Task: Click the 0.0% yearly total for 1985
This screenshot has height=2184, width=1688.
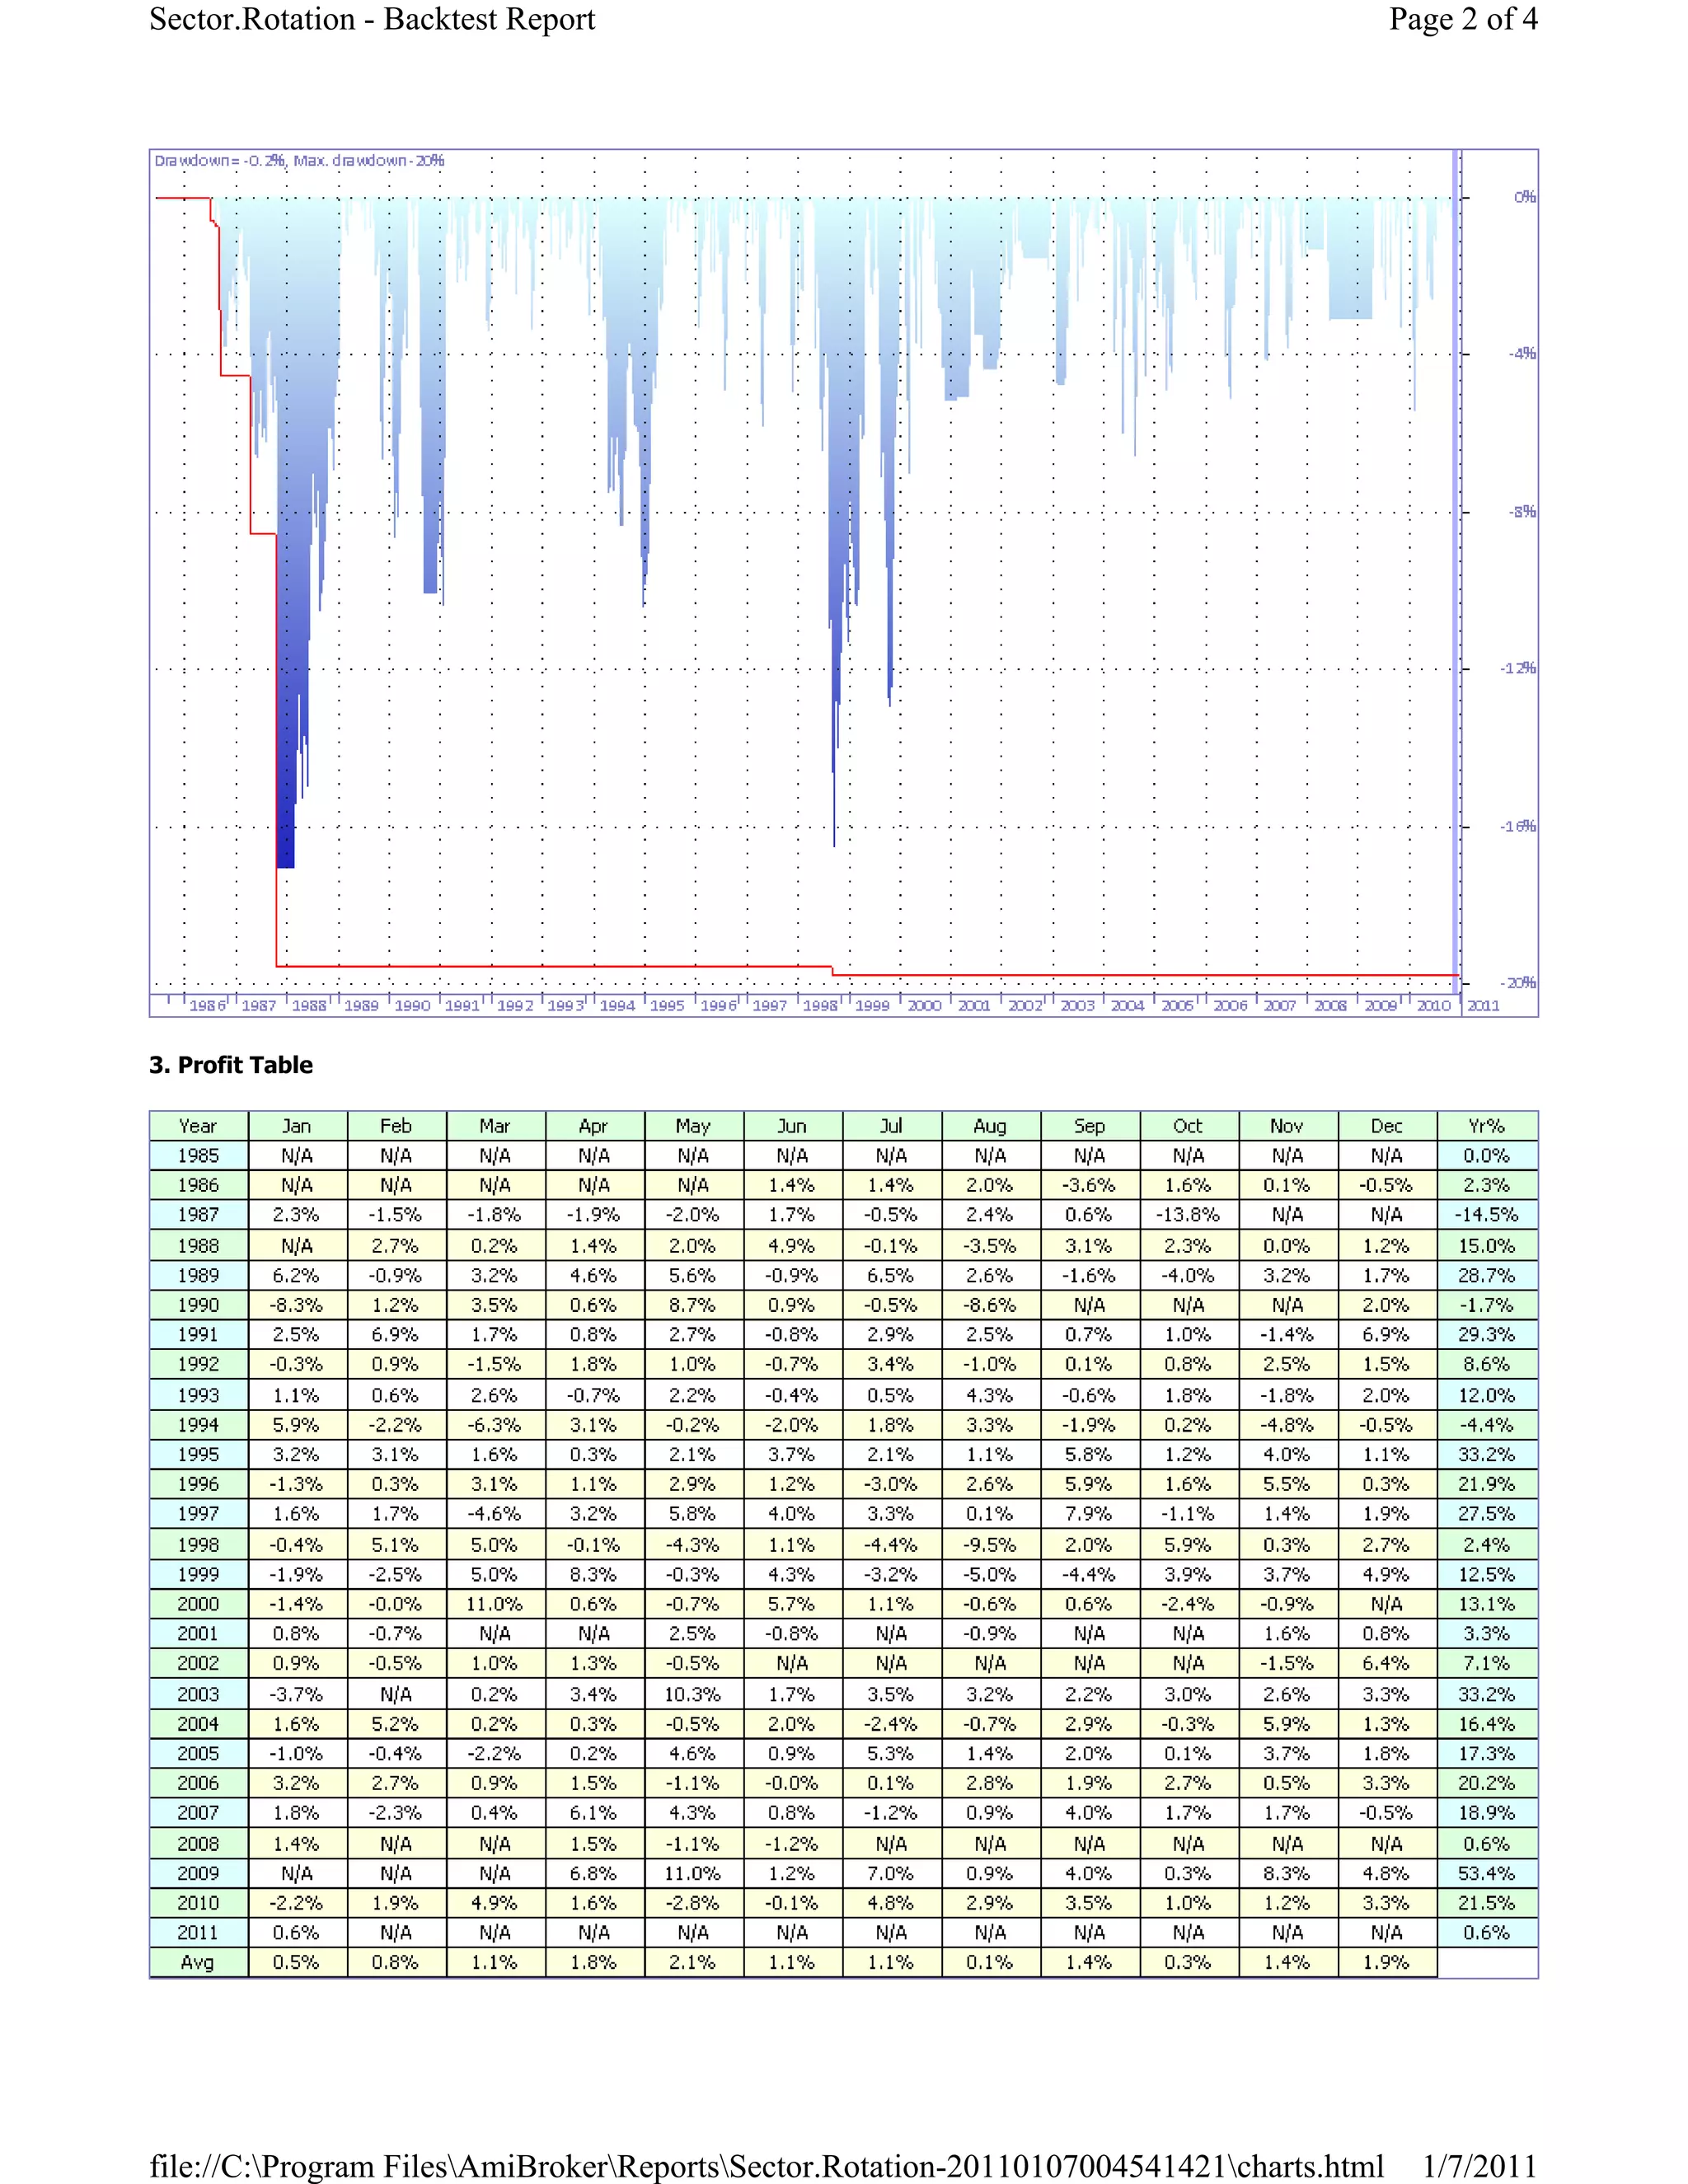Action: click(1487, 1156)
